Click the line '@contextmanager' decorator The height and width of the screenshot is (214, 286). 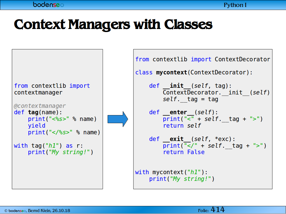coord(40,106)
